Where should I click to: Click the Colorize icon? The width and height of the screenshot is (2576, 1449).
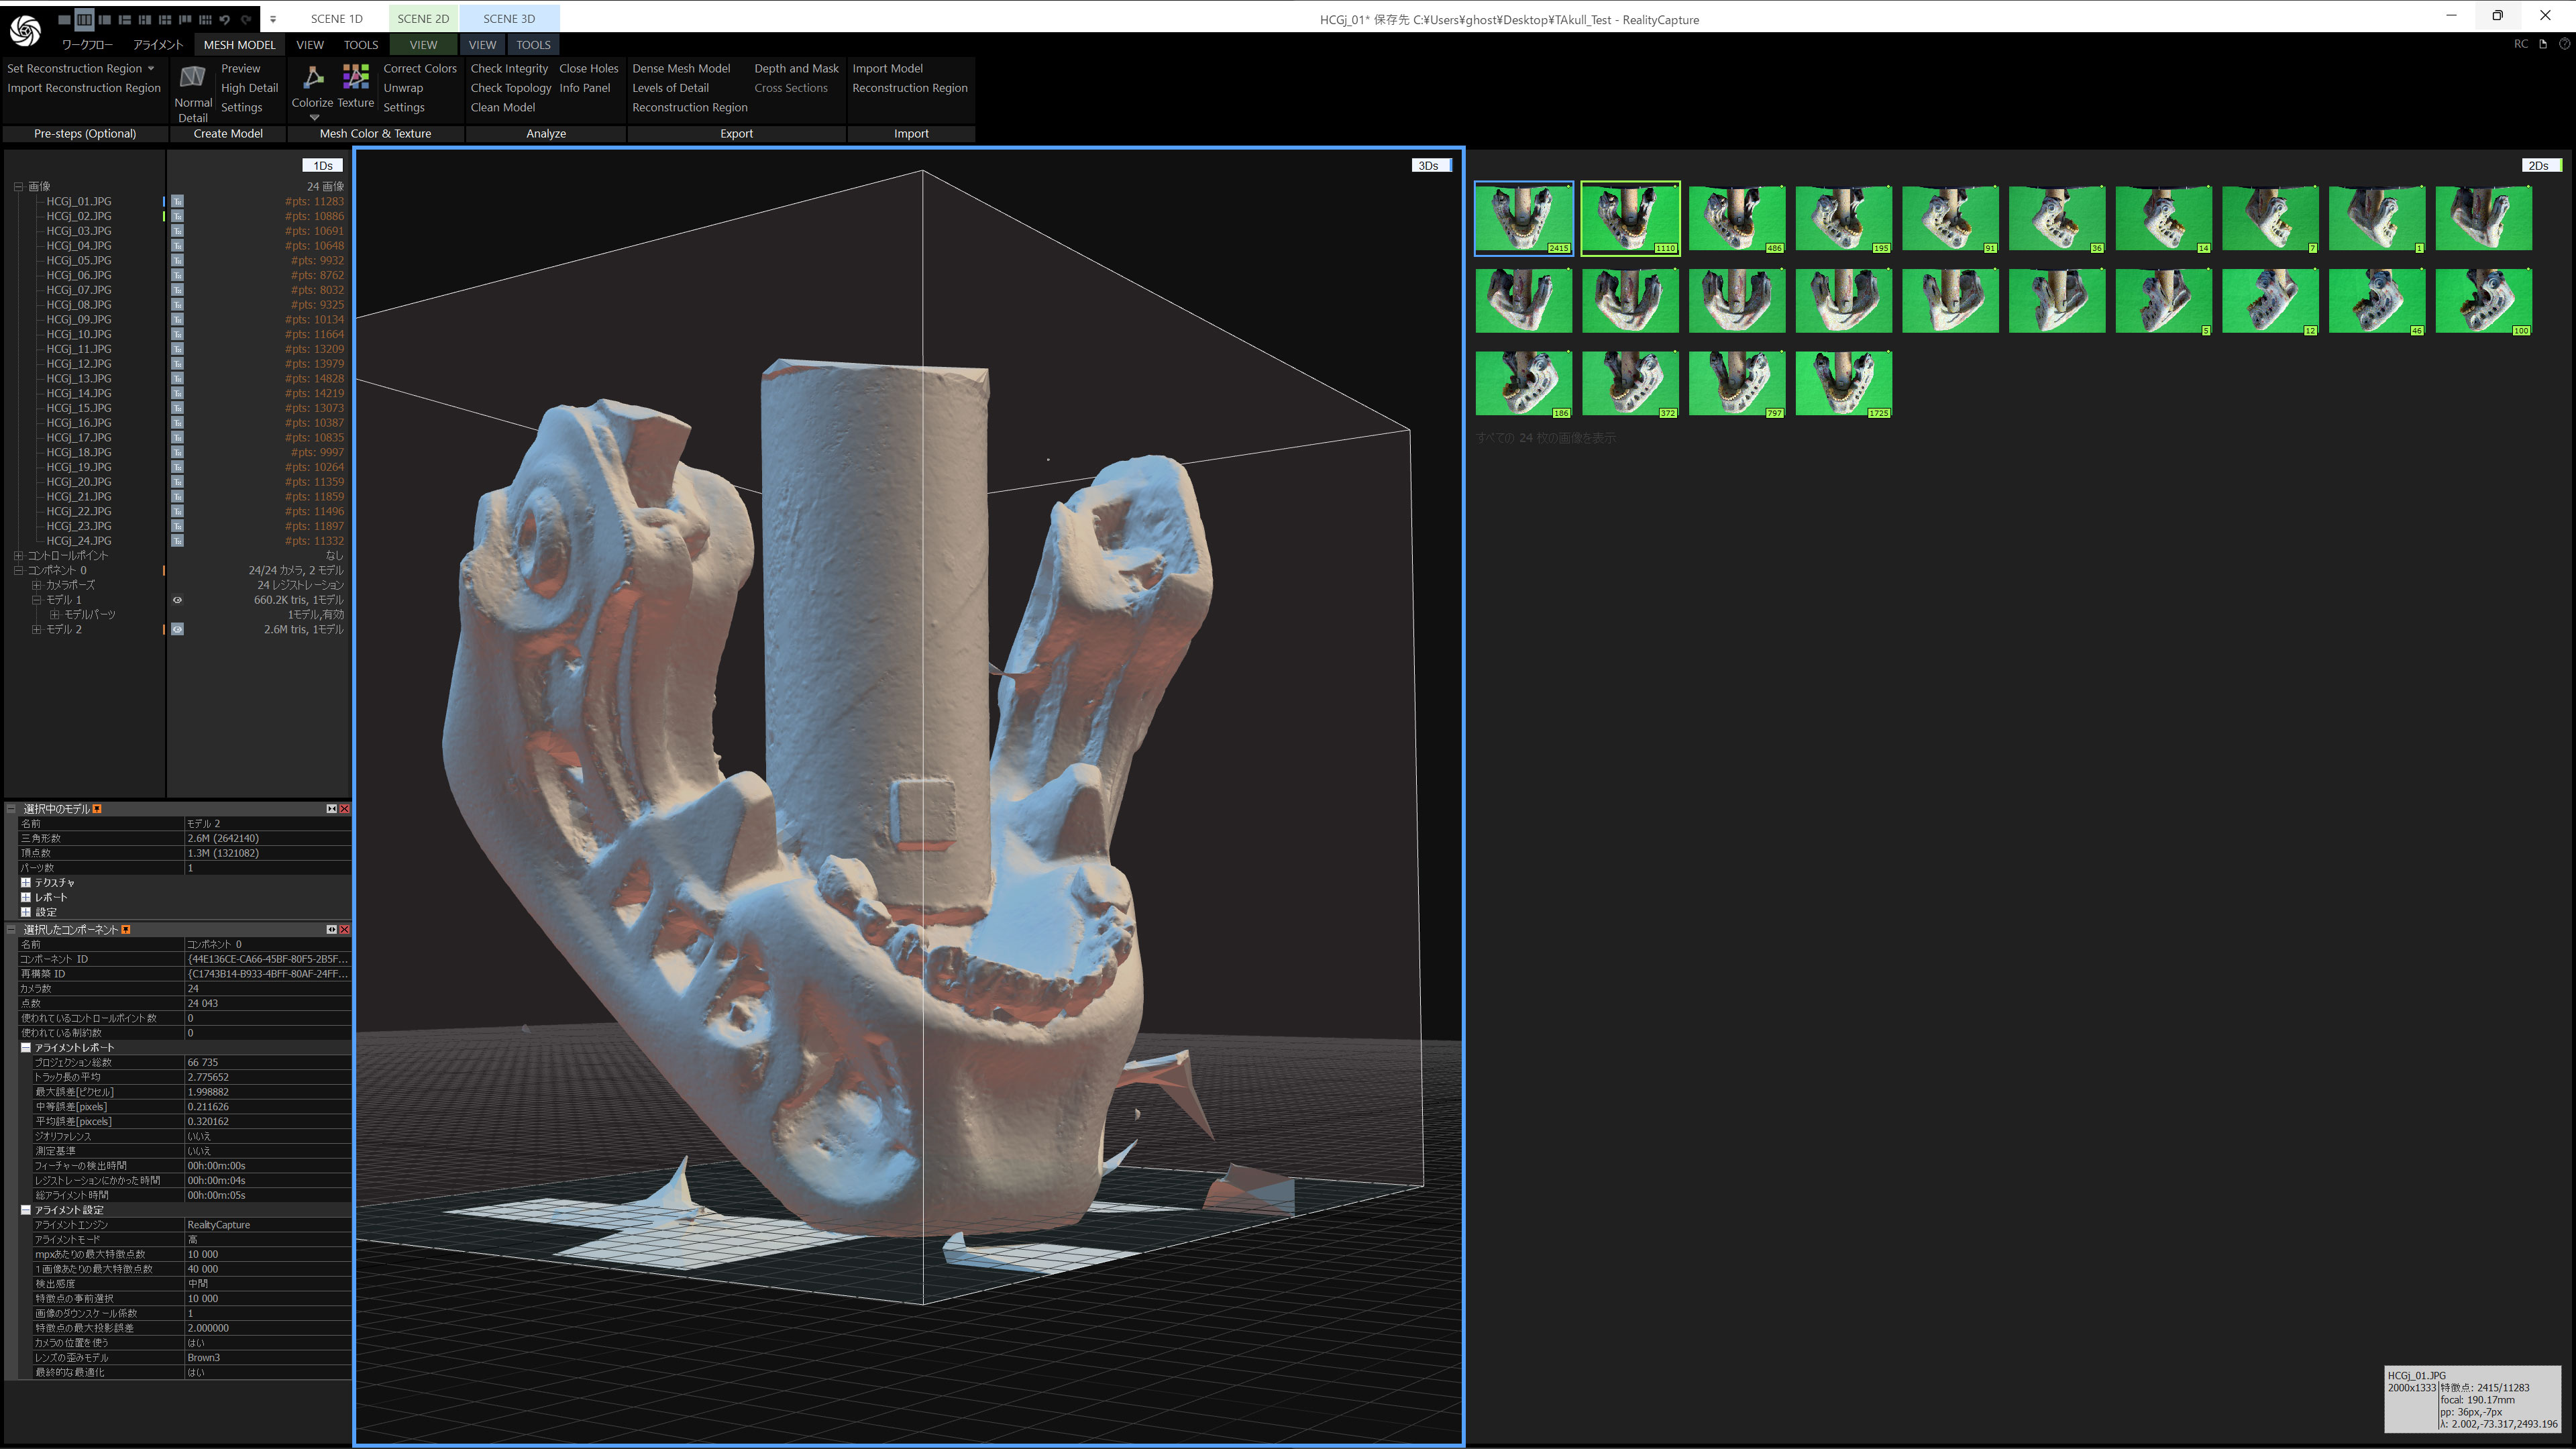[x=313, y=77]
